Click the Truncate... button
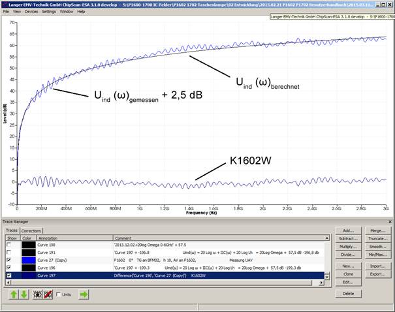This screenshot has height=312, width=395. tap(377, 239)
